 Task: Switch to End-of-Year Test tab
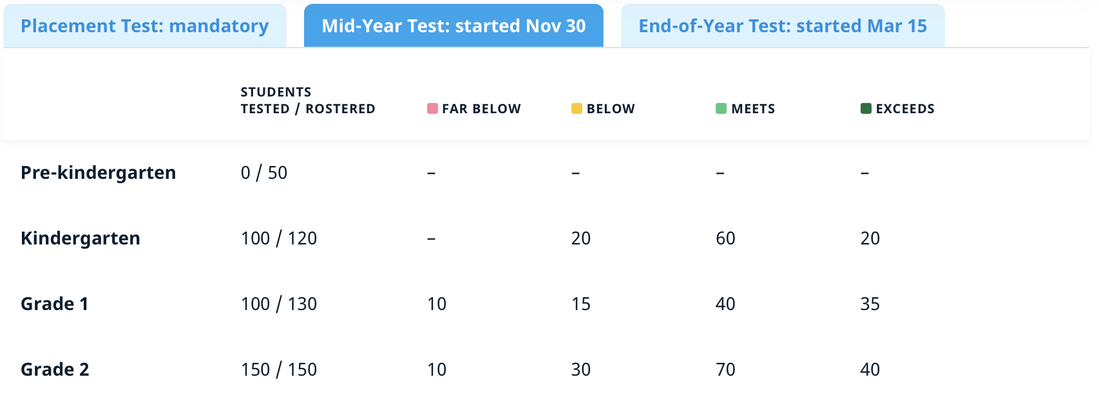782,26
